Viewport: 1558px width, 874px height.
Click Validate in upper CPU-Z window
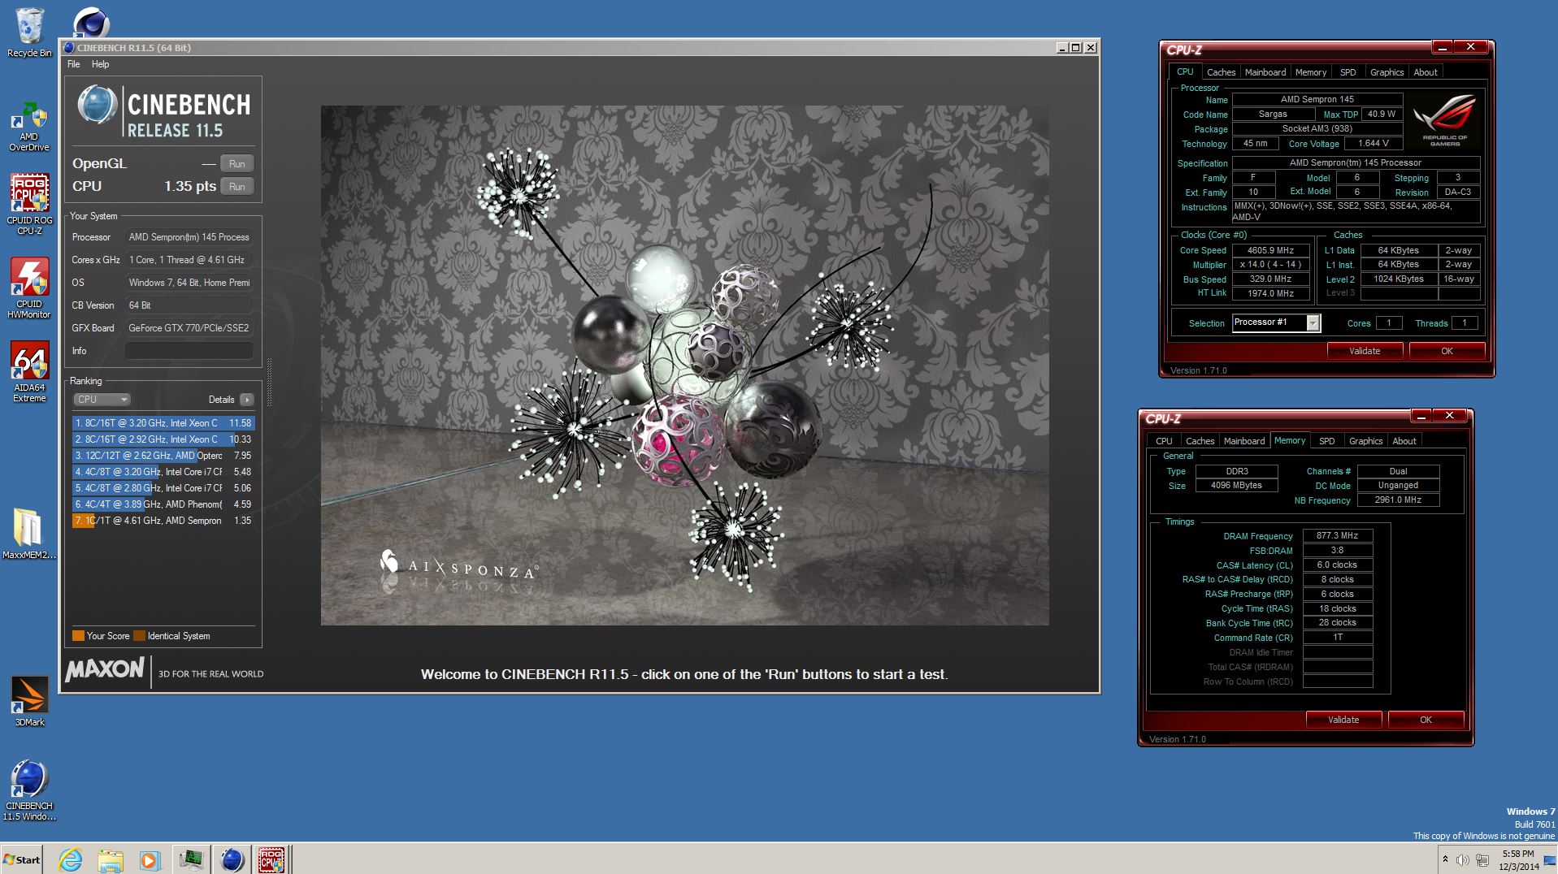point(1365,351)
